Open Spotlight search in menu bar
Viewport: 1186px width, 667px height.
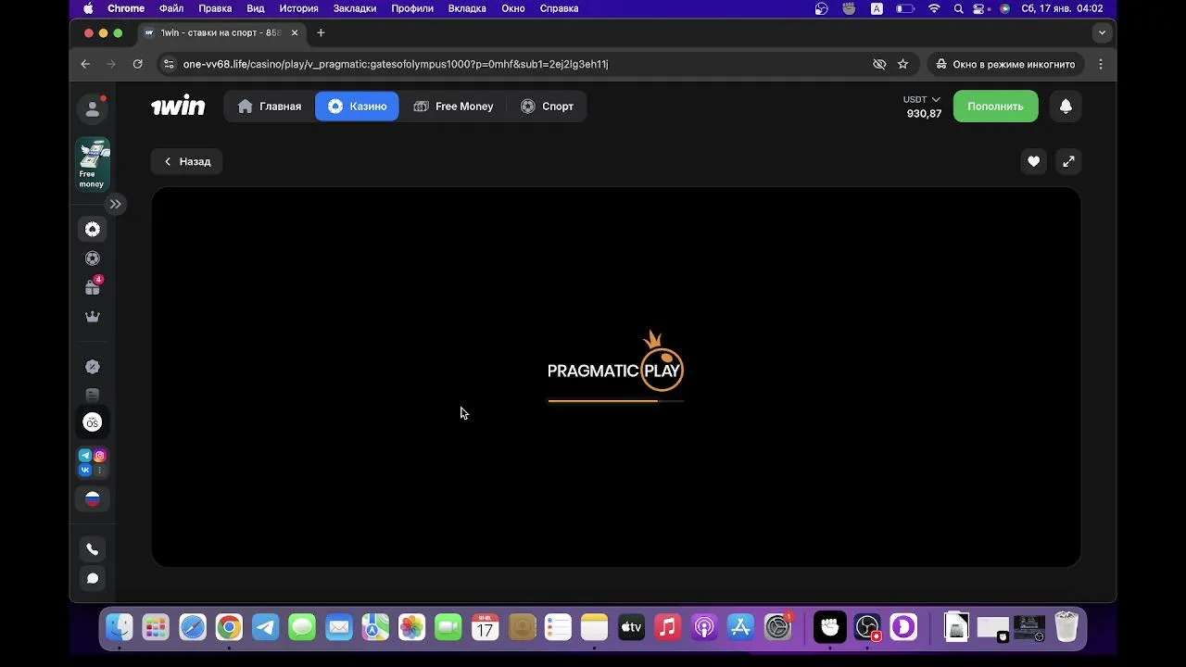pos(958,8)
